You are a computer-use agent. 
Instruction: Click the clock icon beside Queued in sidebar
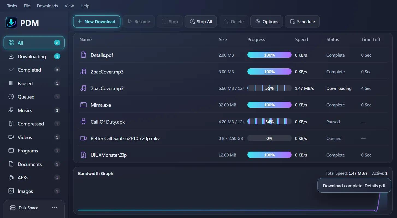11,97
